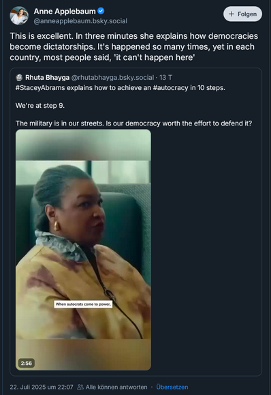The image size is (271, 395).
Task: Click the 'When autocrats come to power' caption
Action: (83, 304)
